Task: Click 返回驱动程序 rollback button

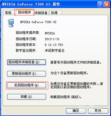Action: [27, 85]
